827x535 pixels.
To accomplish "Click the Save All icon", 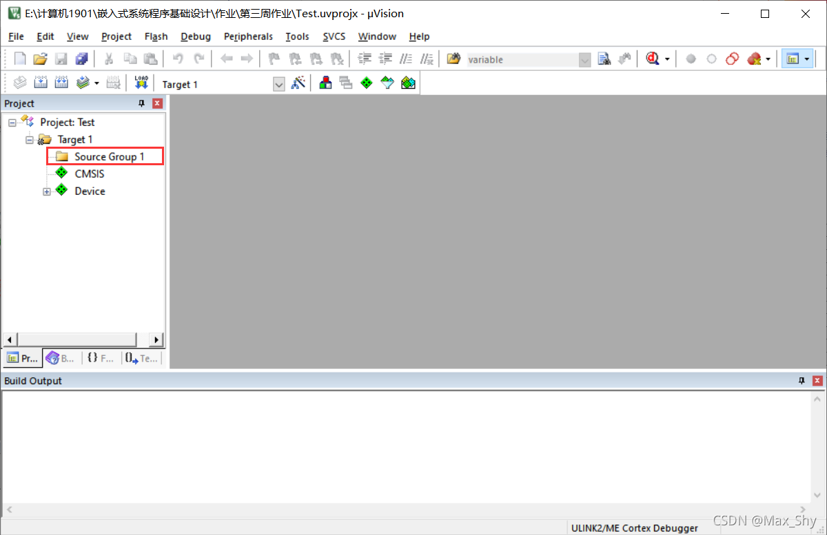I will pos(81,59).
